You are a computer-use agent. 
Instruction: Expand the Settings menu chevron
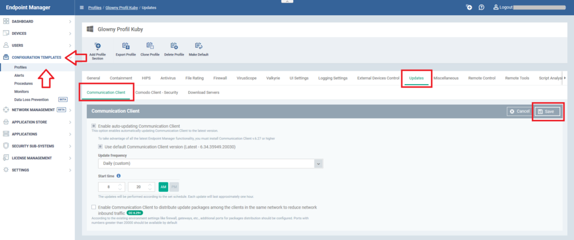click(x=70, y=170)
